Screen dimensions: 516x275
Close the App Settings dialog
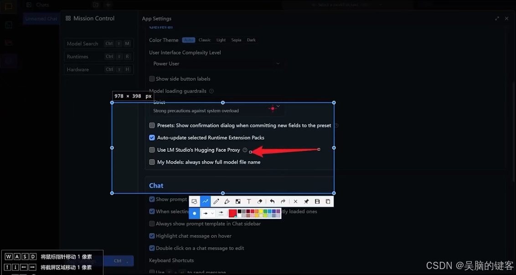pyautogui.click(x=507, y=19)
